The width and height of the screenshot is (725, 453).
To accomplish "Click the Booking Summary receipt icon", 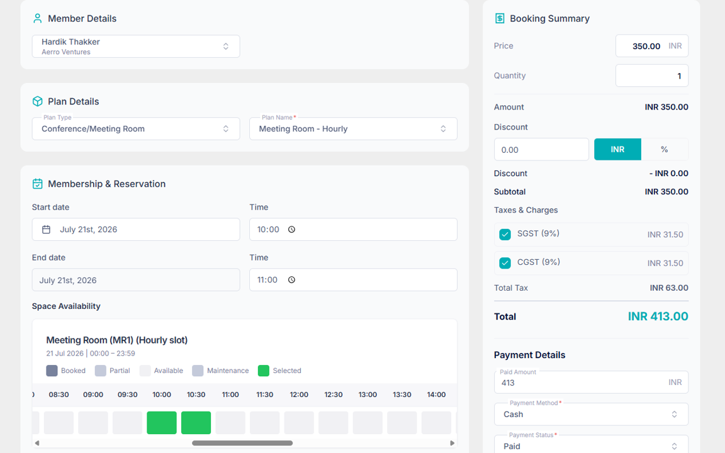I will (x=500, y=18).
